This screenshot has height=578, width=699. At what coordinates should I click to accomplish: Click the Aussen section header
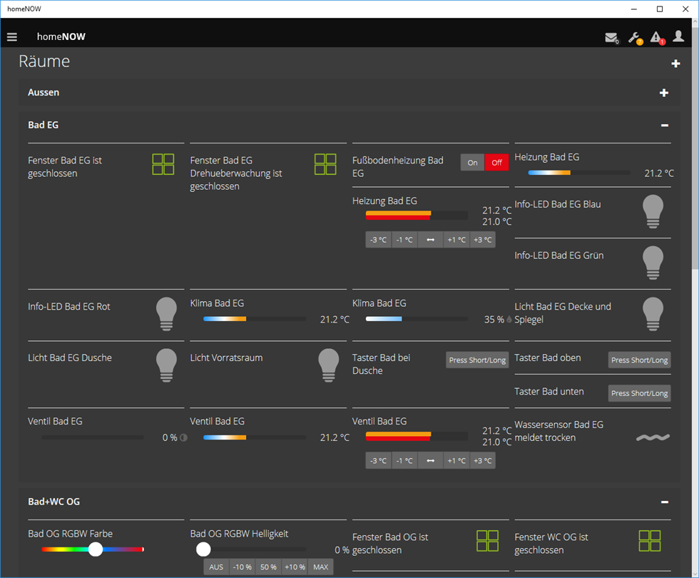pyautogui.click(x=349, y=93)
